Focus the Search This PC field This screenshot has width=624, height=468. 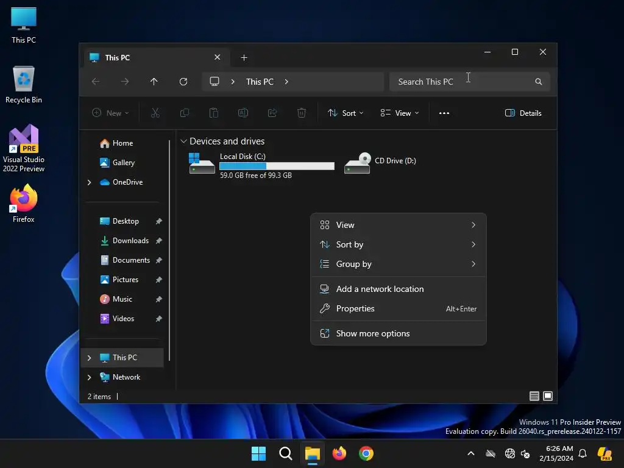pyautogui.click(x=470, y=82)
